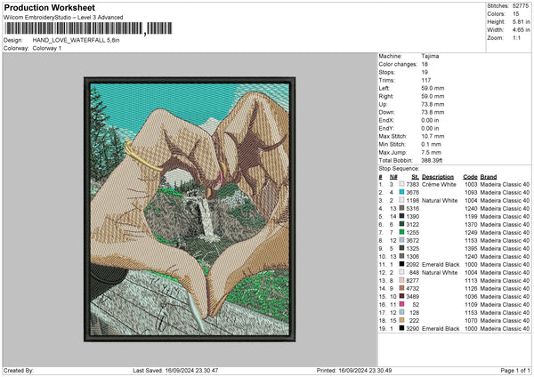Click the St. column header
The height and width of the screenshot is (377, 534).
tap(415, 177)
